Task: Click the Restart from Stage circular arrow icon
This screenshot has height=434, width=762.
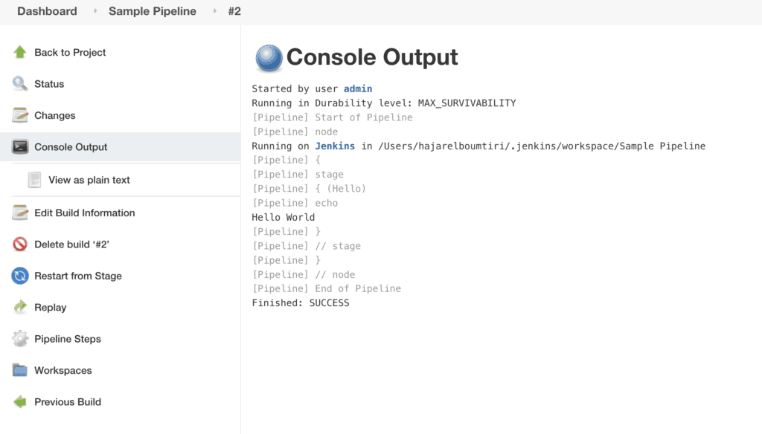Action: [20, 275]
